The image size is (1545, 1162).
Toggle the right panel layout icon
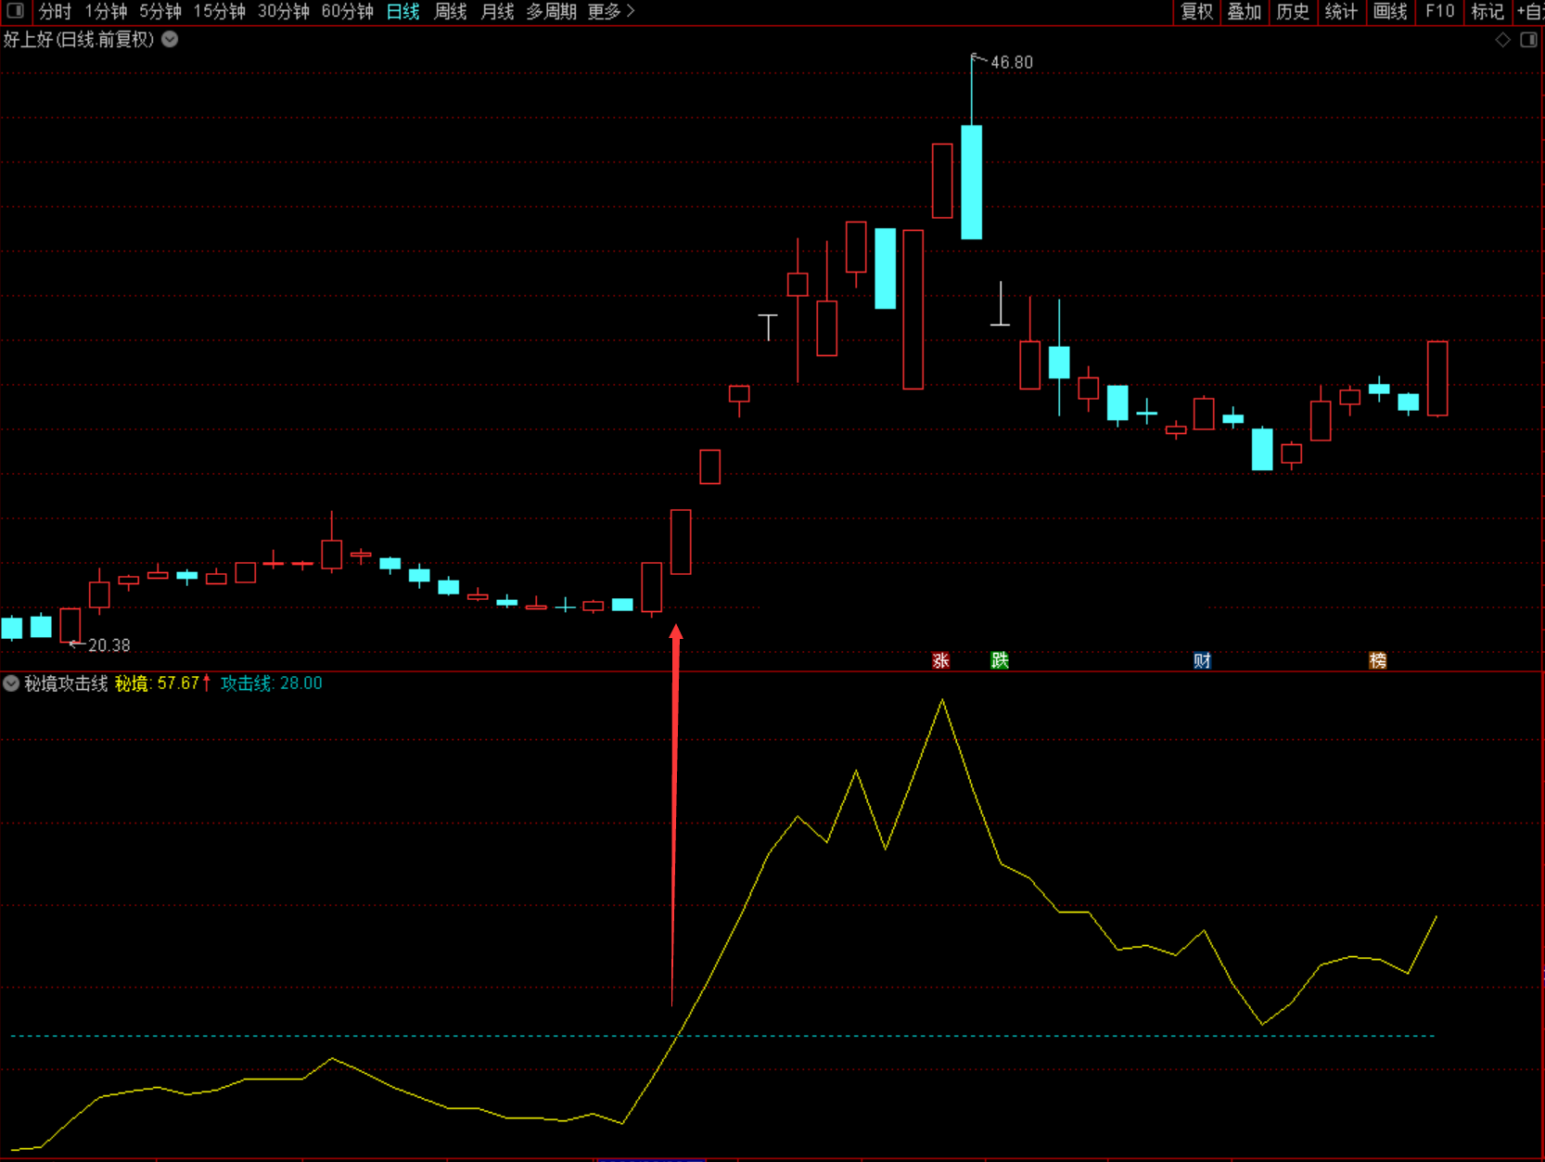tap(1528, 40)
